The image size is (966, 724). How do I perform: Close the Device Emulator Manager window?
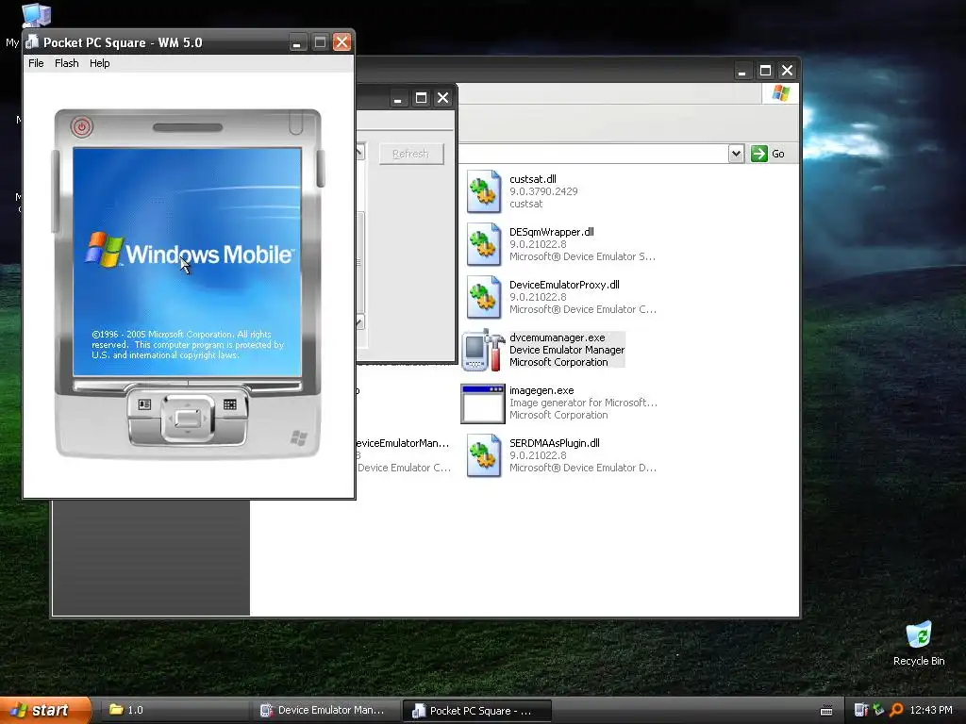point(443,98)
